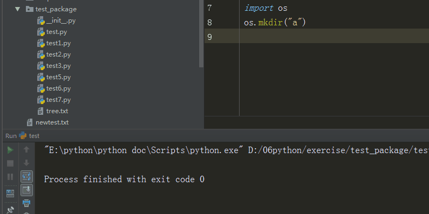Select tree.txt text file

[x=52, y=111]
